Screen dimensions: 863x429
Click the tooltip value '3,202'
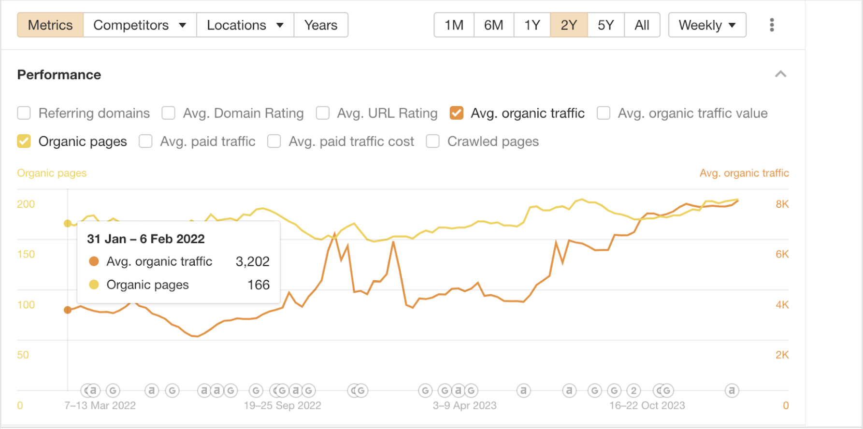pyautogui.click(x=252, y=261)
